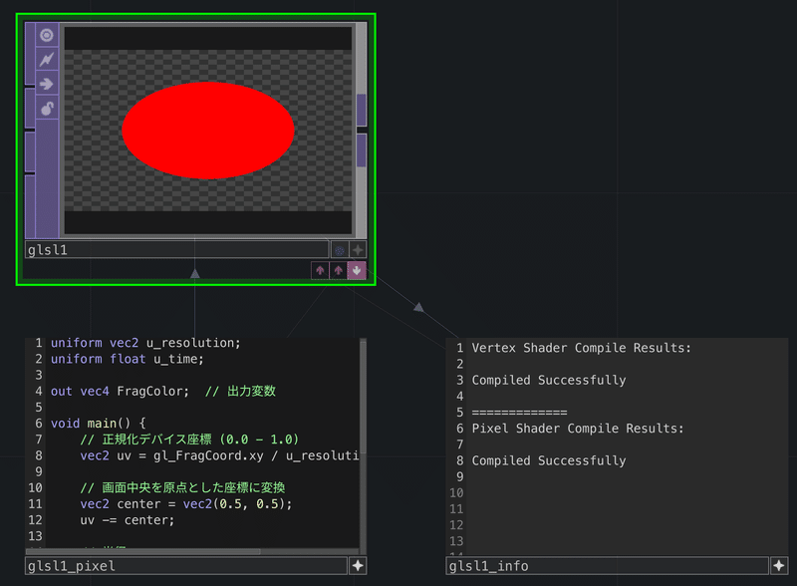Toggle the viewer flag on glsl1

coord(47,35)
